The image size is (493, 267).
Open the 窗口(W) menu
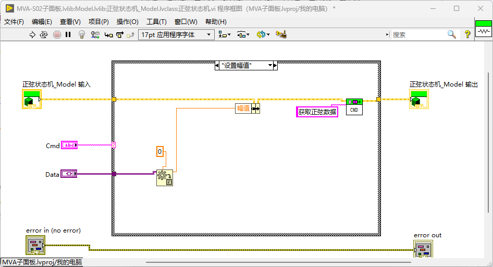(186, 22)
